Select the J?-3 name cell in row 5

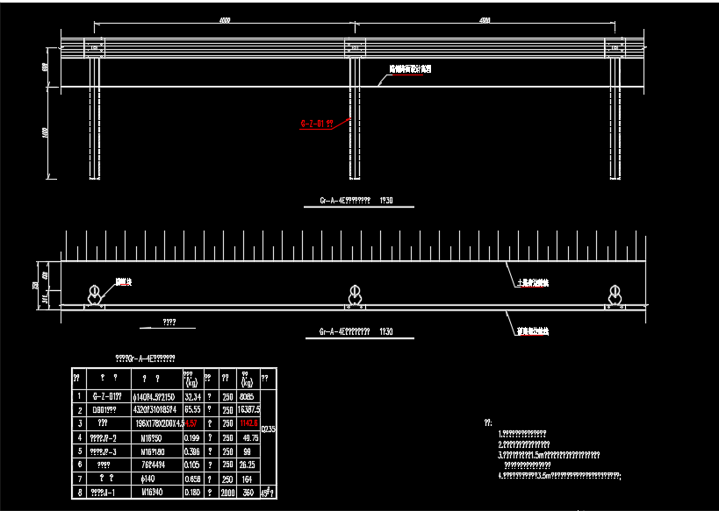pyautogui.click(x=104, y=452)
